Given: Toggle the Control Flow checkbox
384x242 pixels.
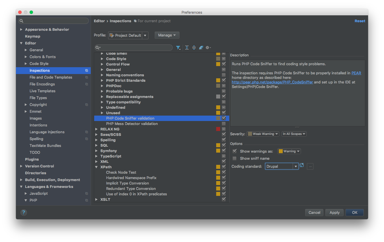Looking at the screenshot, I should click(224, 64).
